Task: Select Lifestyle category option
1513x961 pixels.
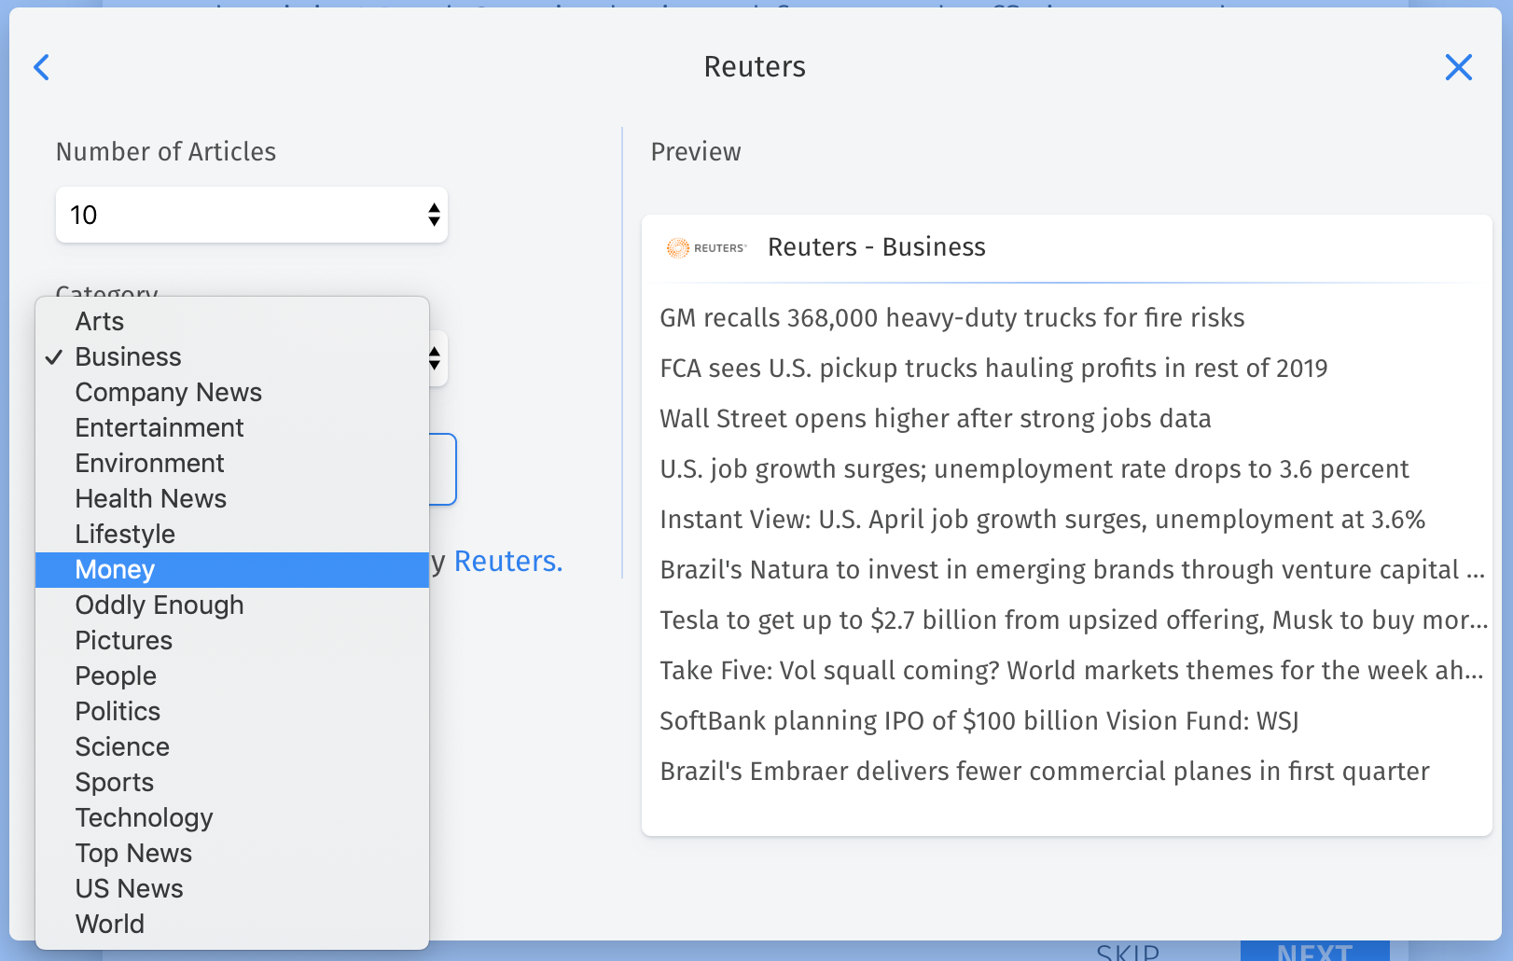Action: click(232, 534)
